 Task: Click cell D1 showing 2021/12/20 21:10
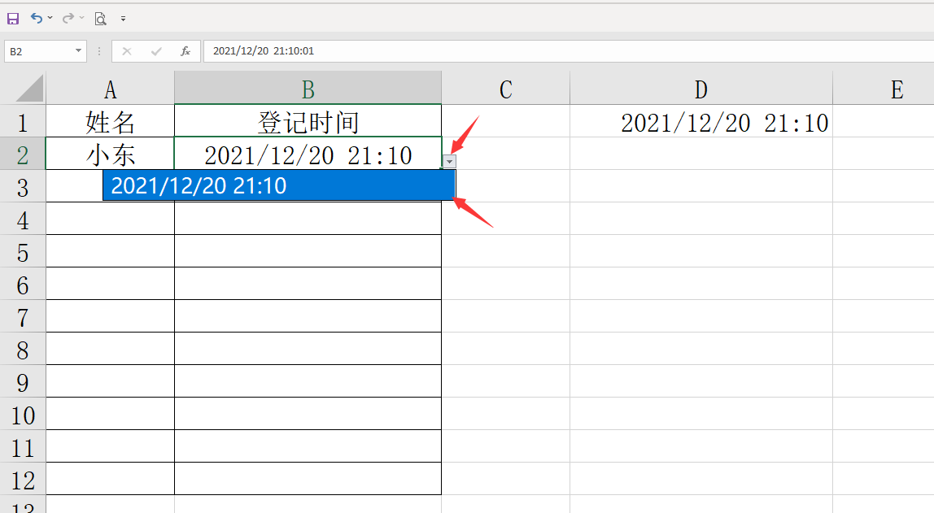pos(701,121)
